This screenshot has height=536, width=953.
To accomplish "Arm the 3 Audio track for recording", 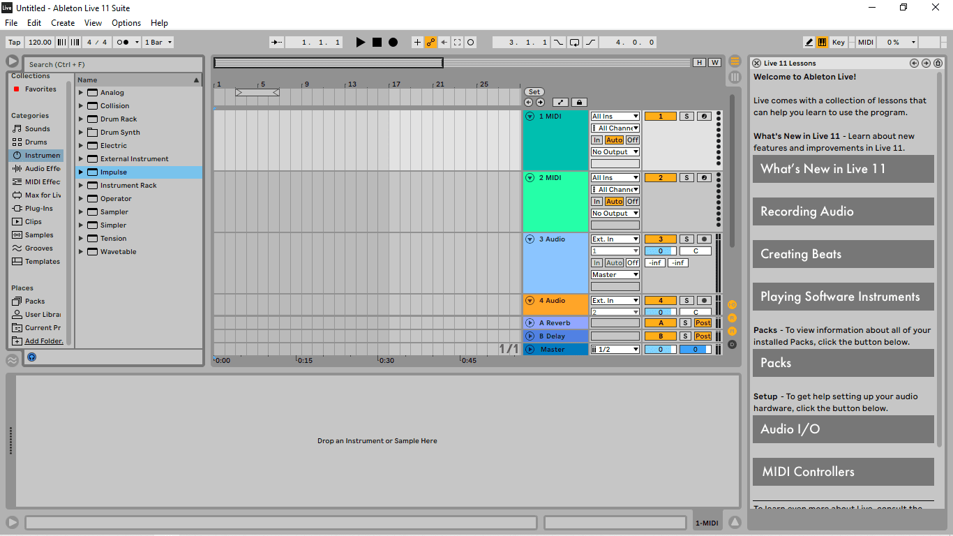I will coord(704,239).
